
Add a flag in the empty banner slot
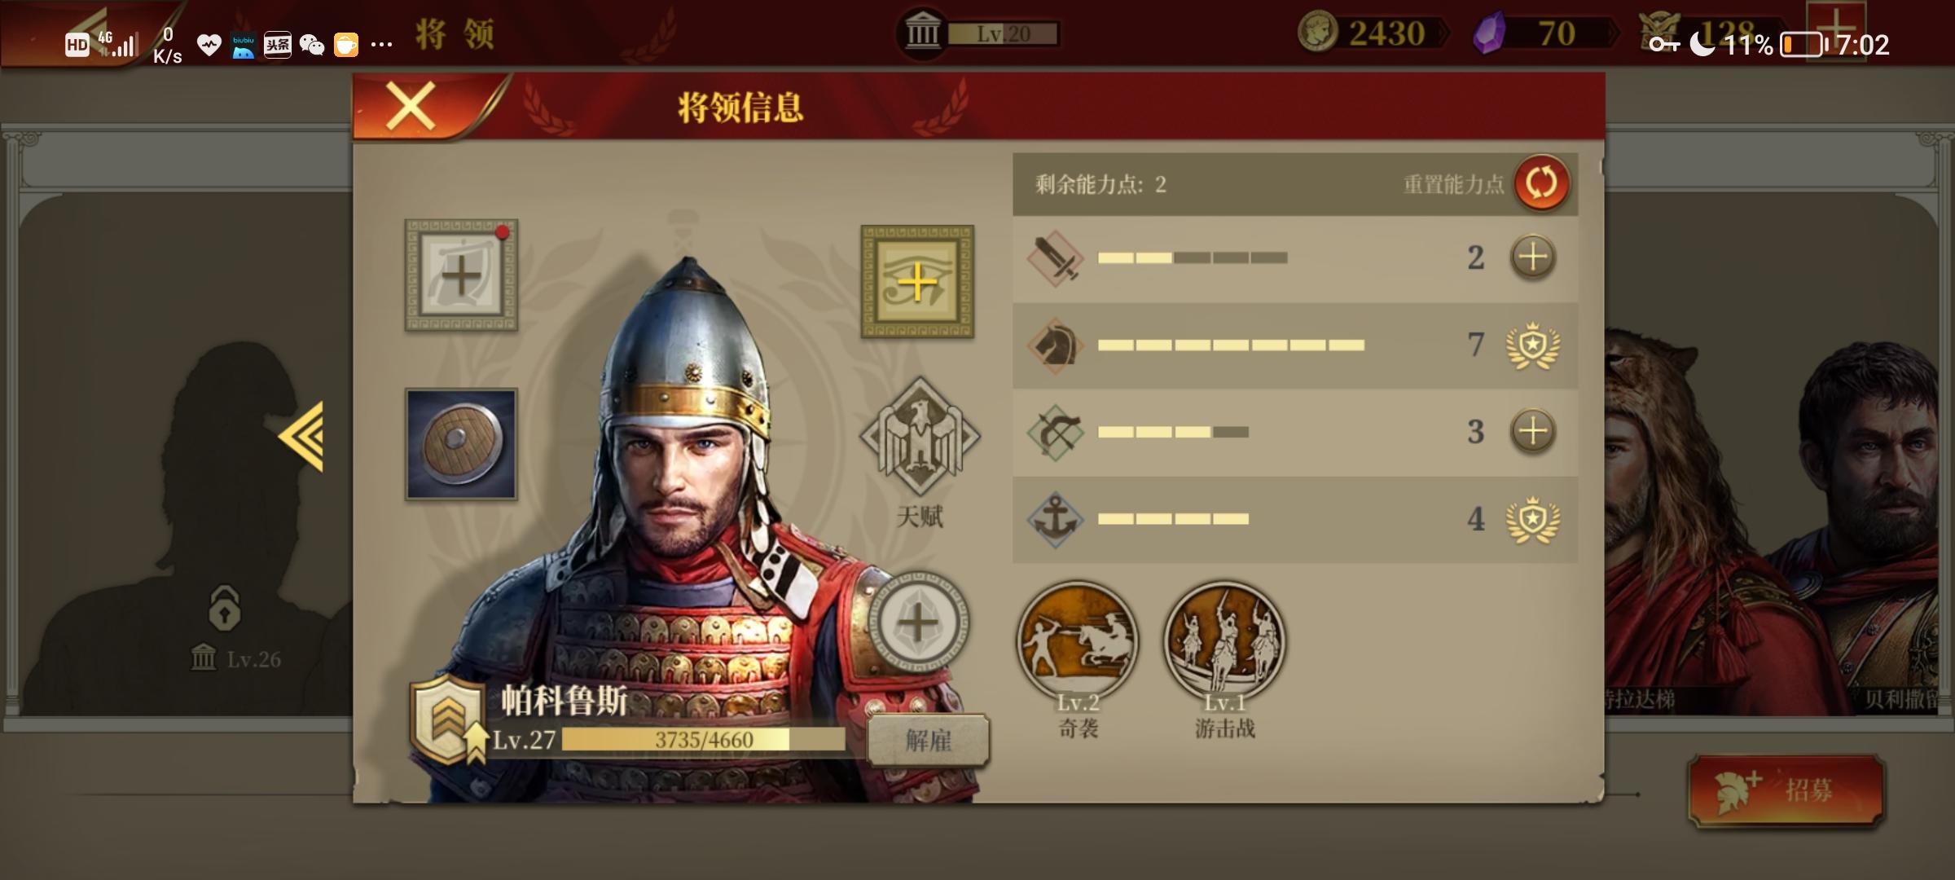[x=461, y=275]
